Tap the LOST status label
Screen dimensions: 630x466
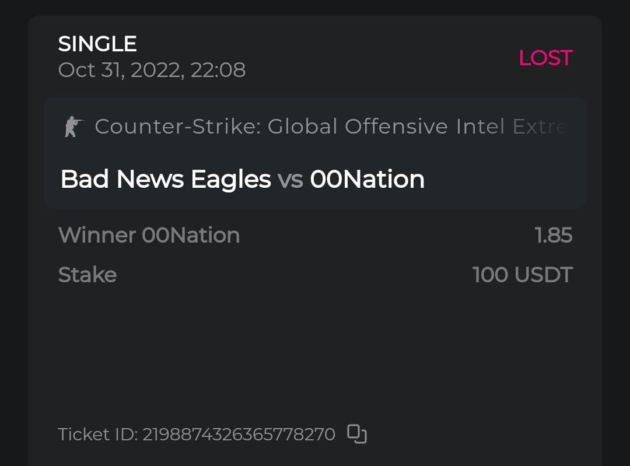545,58
